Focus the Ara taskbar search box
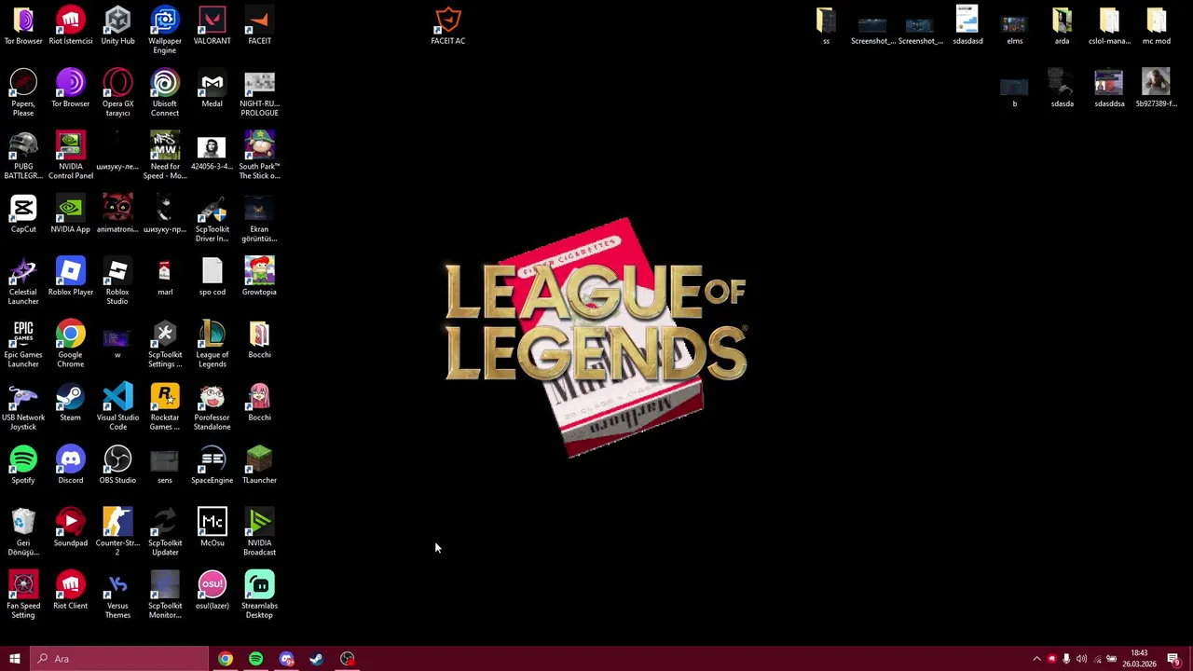 (x=119, y=659)
